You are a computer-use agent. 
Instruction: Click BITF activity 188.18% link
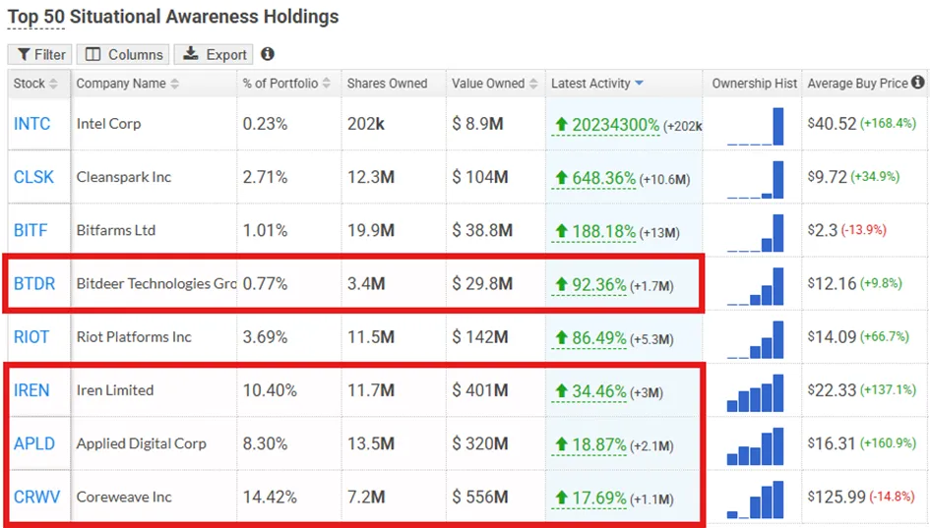594,232
